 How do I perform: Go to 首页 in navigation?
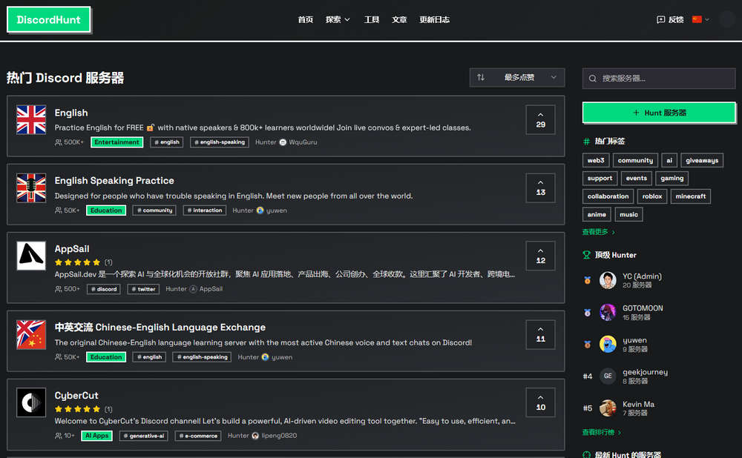(x=305, y=19)
